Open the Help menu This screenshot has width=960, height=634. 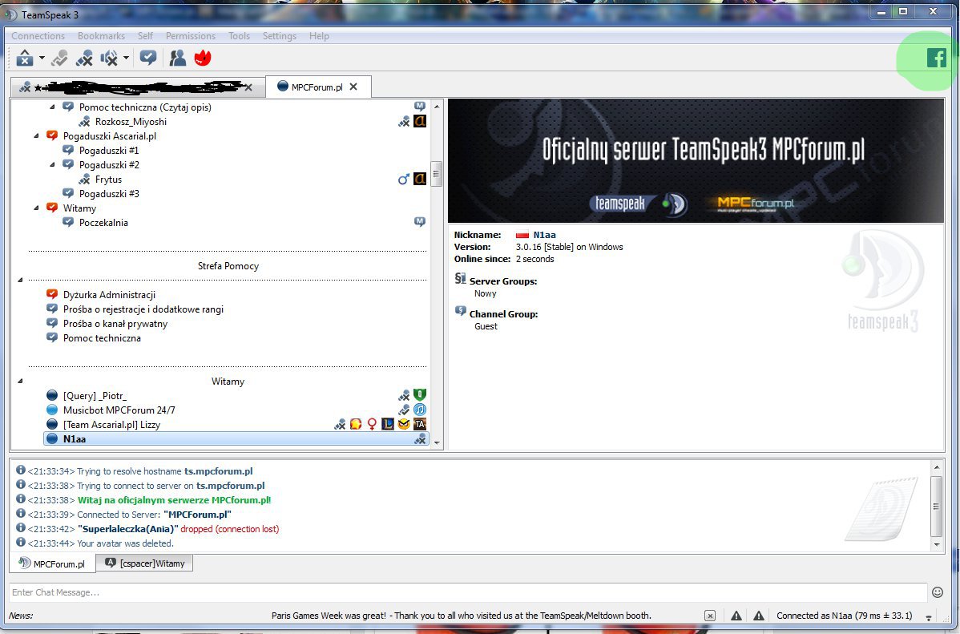click(x=319, y=36)
